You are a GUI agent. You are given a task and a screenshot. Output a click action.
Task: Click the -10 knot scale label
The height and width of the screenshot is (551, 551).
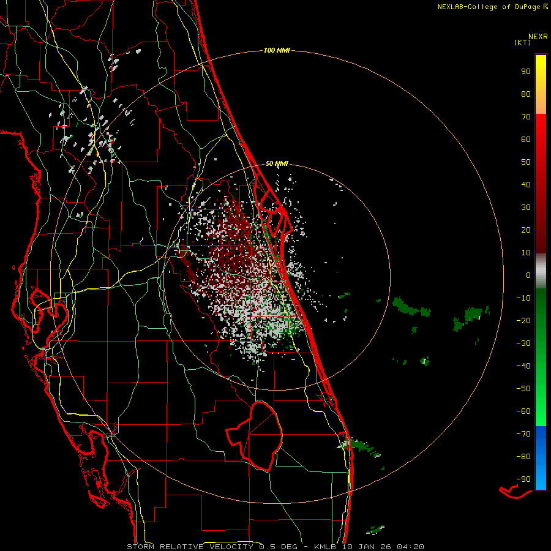tap(523, 298)
